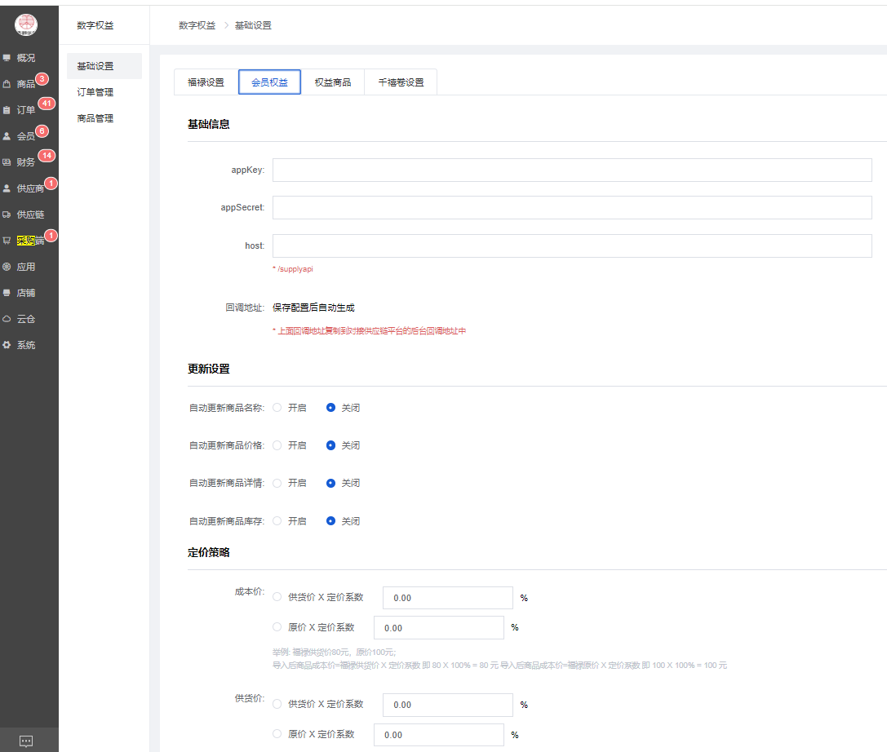Open the 供应链 supply chain truck icon
The image size is (887, 752).
pos(7,215)
